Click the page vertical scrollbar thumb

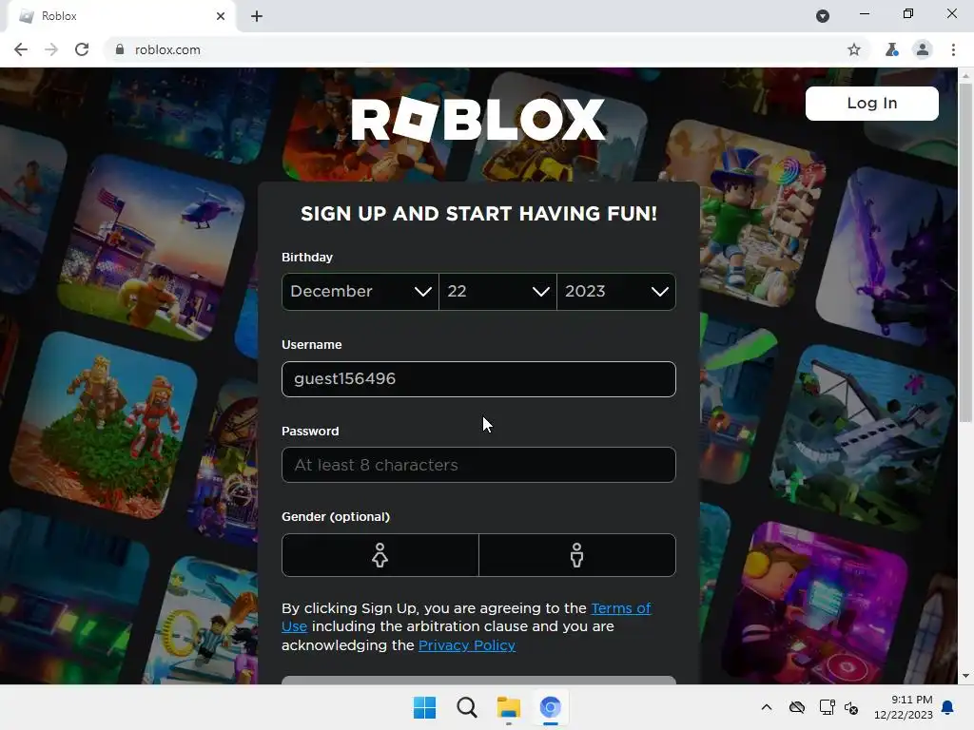(965, 251)
